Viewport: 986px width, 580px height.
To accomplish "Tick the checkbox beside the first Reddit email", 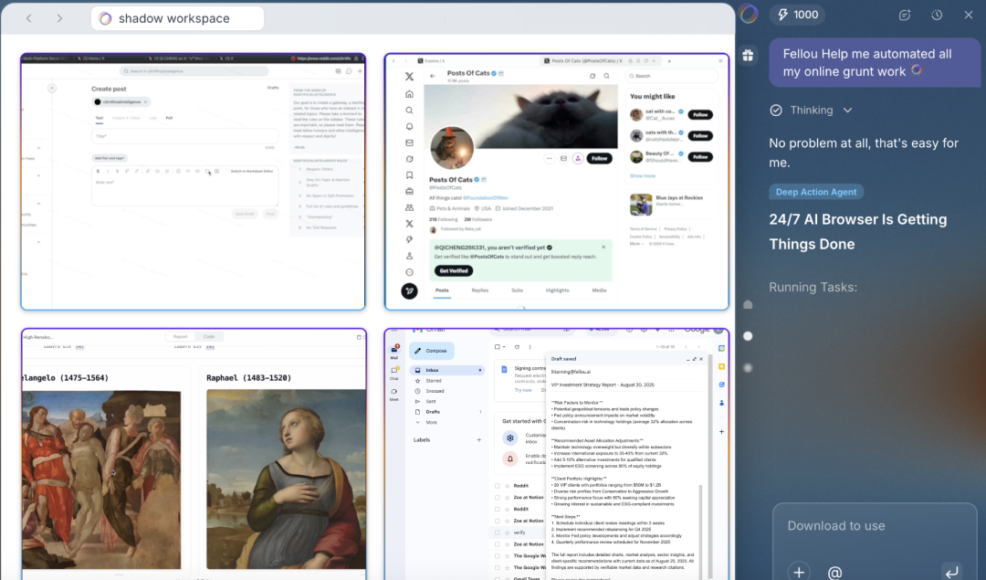I will (x=498, y=486).
